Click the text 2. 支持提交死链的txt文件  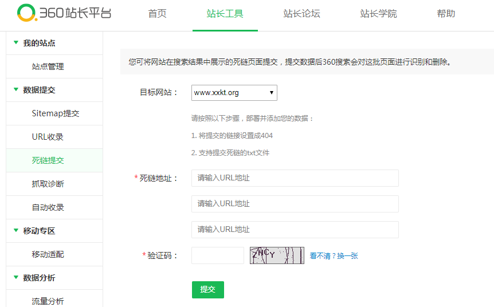230,153
